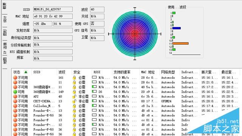The image size is (242, 136).
Task: Click the RSSI signal bar icon in the CECT-CHINA row
Action: click(x=94, y=101)
